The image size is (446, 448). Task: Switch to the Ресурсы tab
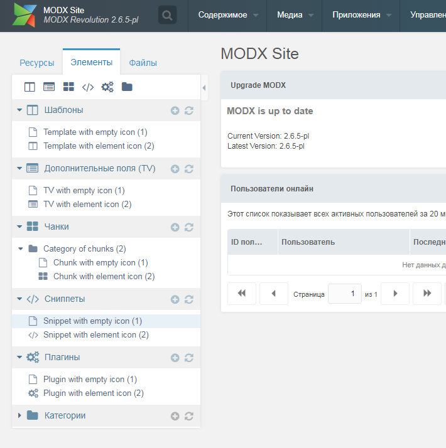point(37,63)
